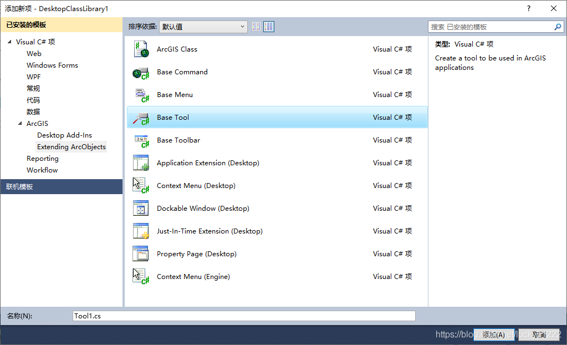Viewport: 567px width, 345px height.
Task: Focus the 搜索 已安装的模板 search box
Action: [491, 27]
